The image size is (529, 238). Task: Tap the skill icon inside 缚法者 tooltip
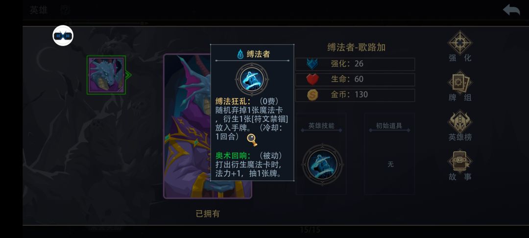tap(252, 80)
